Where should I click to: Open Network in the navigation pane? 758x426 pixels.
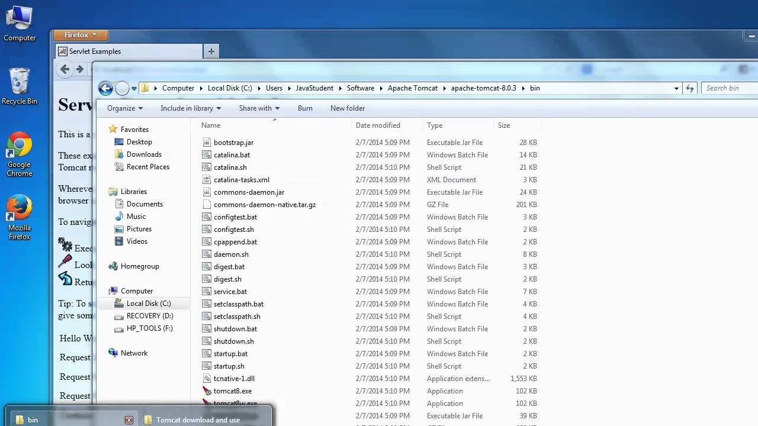(134, 353)
